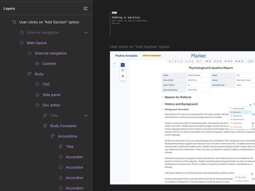Apply Heading 4 (H4) style
The height and width of the screenshot is (191, 255).
point(192,61)
